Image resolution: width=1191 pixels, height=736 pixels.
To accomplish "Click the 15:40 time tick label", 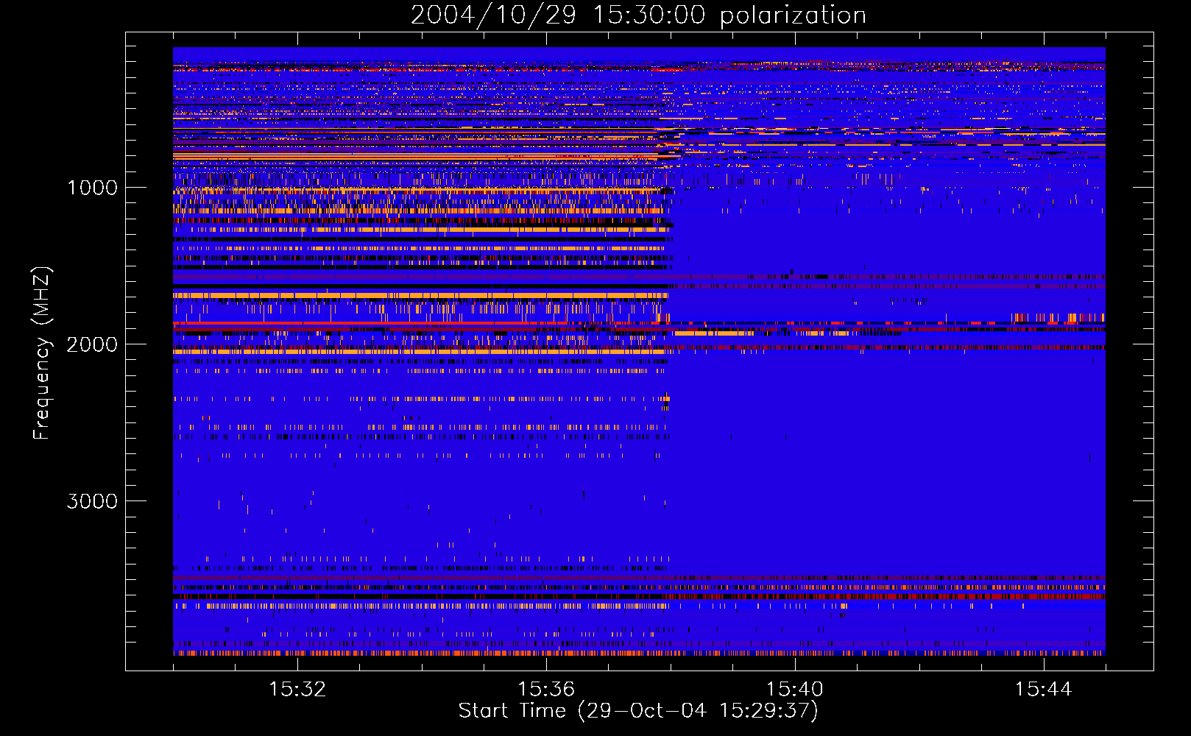I will pos(795,689).
